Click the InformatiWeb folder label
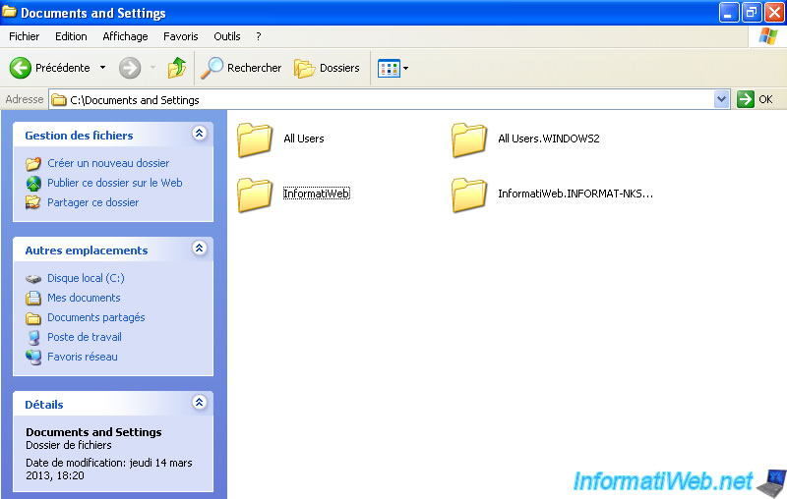 coord(316,194)
